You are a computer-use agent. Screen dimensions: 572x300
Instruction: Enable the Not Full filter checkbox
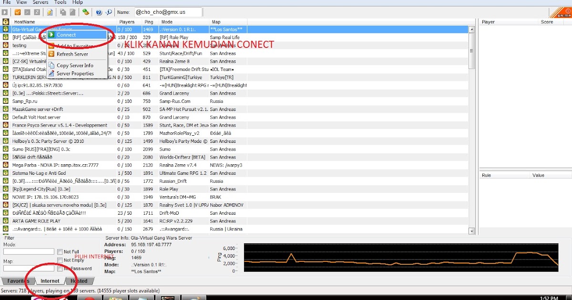coord(60,252)
